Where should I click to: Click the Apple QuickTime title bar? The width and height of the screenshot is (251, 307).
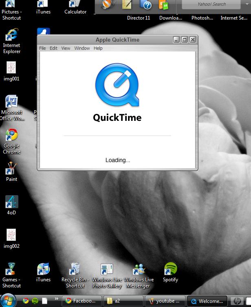117,40
